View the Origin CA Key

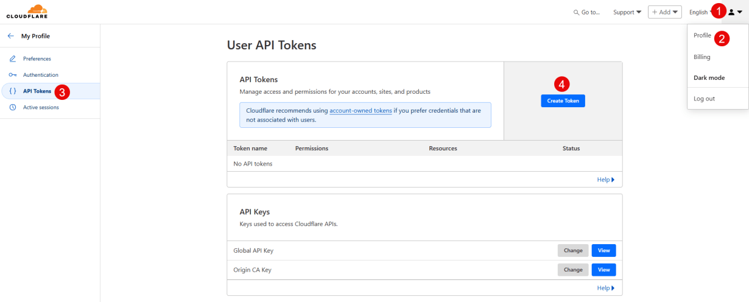603,270
